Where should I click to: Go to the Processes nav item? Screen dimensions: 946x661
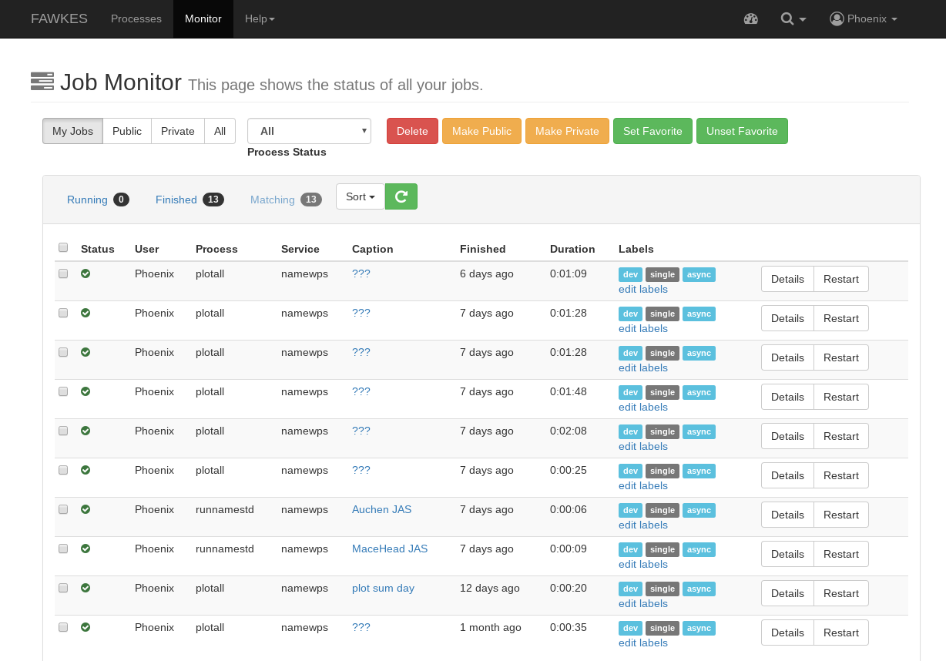coord(136,18)
